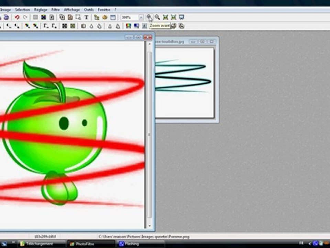The image size is (330, 248).
Task: Decrease saturation with the colored minus icon
Action: click(27, 26)
